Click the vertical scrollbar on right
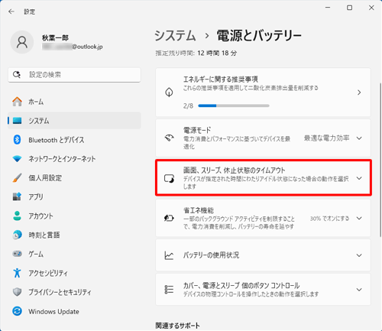 point(380,160)
